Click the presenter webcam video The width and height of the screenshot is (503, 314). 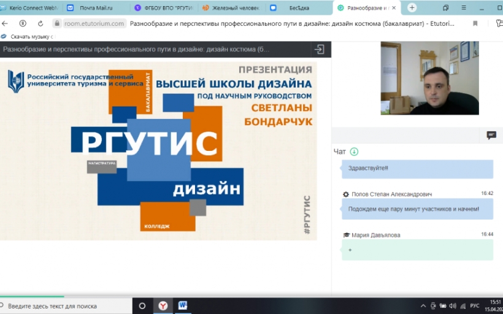click(429, 78)
